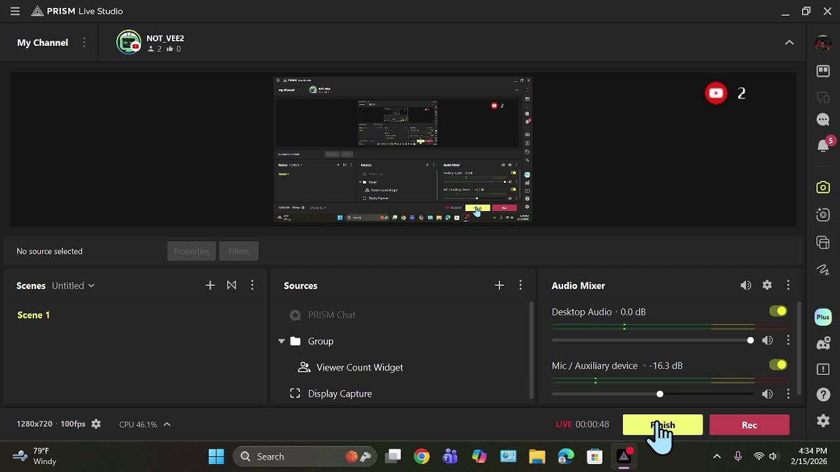Mute Desktop Audio speaker icon
The image size is (840, 472).
pos(767,340)
